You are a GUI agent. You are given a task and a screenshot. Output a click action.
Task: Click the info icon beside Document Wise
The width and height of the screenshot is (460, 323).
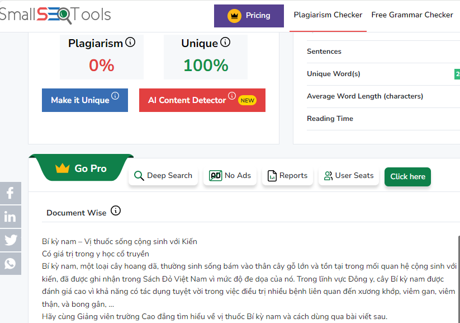click(x=116, y=210)
